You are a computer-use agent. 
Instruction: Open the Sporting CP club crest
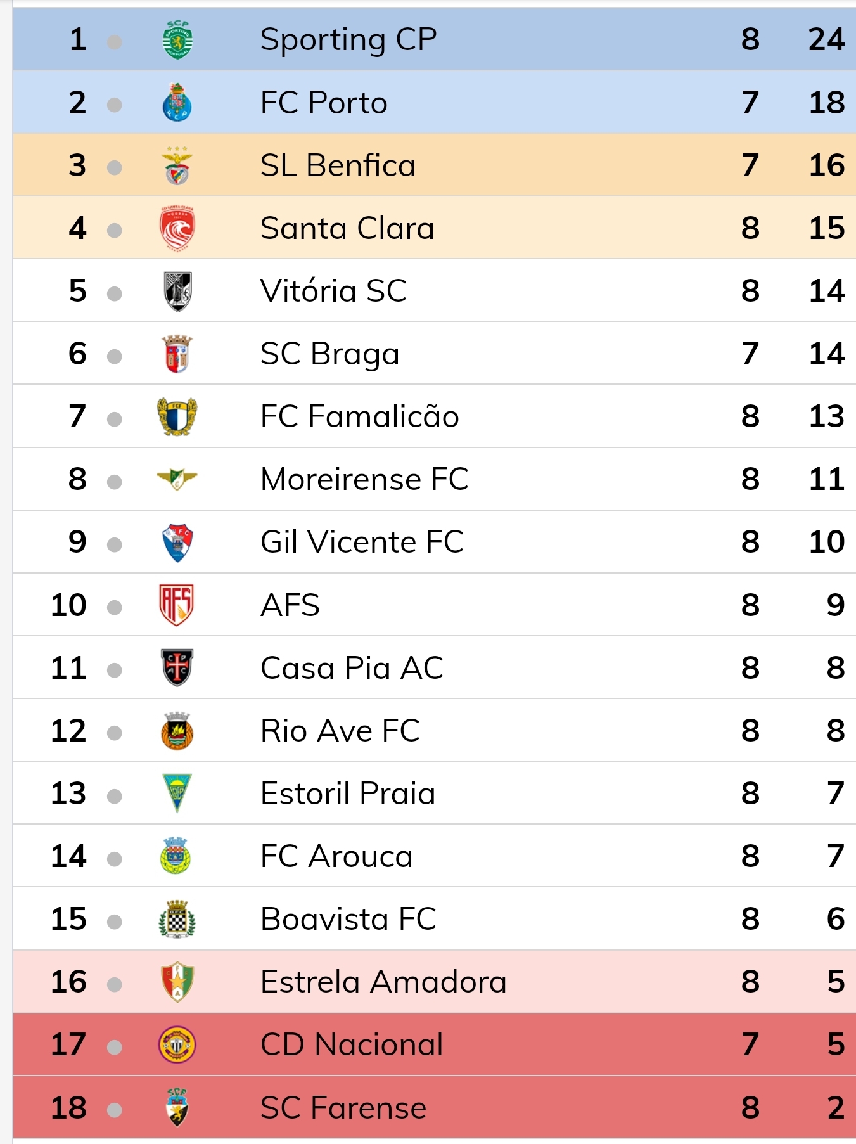(177, 39)
